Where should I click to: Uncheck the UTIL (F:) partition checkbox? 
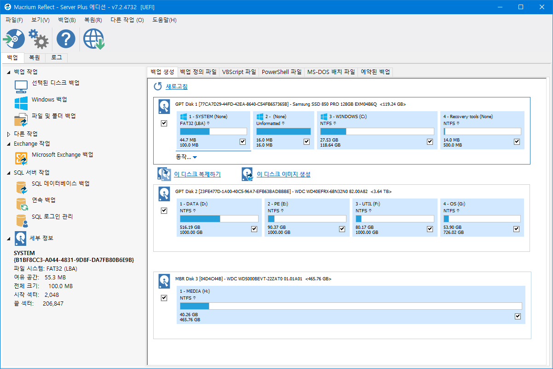point(430,229)
